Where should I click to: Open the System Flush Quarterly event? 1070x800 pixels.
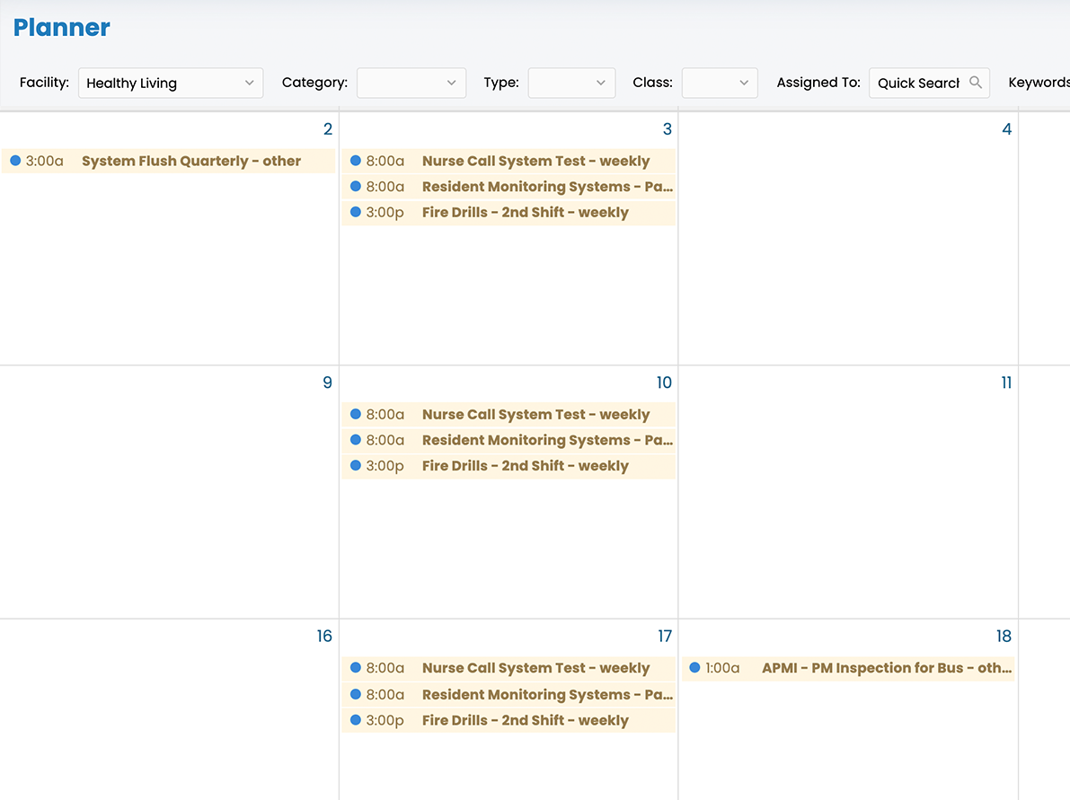(190, 161)
